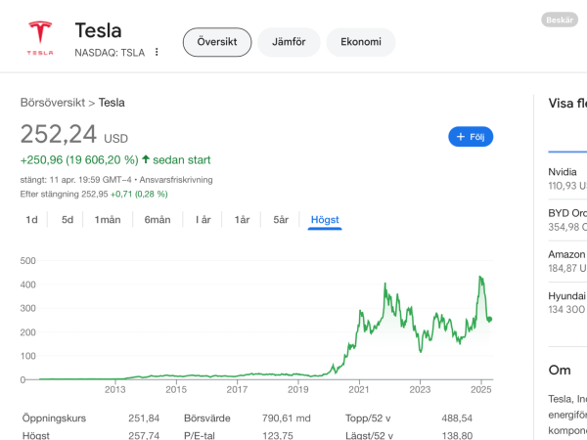
Task: Click the Börsöversikt breadcrumb link
Action: pos(53,102)
